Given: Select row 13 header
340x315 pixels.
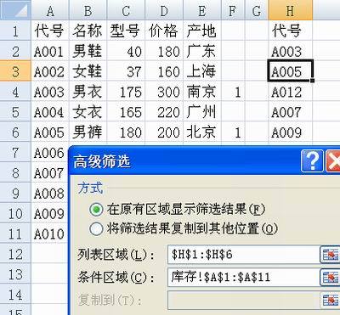Looking at the screenshot, I should click(x=15, y=274).
